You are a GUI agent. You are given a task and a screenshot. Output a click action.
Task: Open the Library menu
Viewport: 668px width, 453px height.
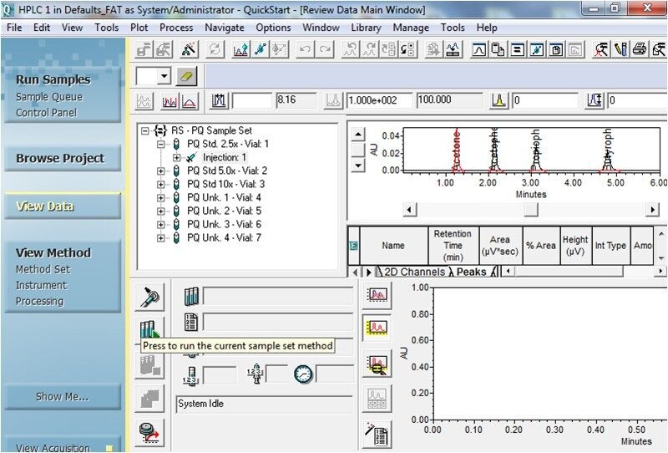[x=366, y=28]
